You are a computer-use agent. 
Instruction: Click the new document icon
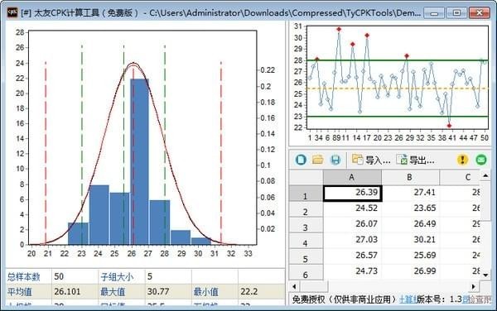pos(301,160)
